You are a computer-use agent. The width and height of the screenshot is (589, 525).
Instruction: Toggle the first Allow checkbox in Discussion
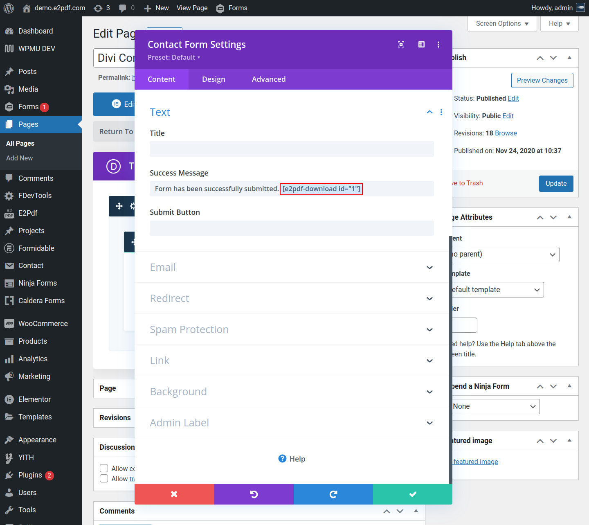(x=104, y=468)
